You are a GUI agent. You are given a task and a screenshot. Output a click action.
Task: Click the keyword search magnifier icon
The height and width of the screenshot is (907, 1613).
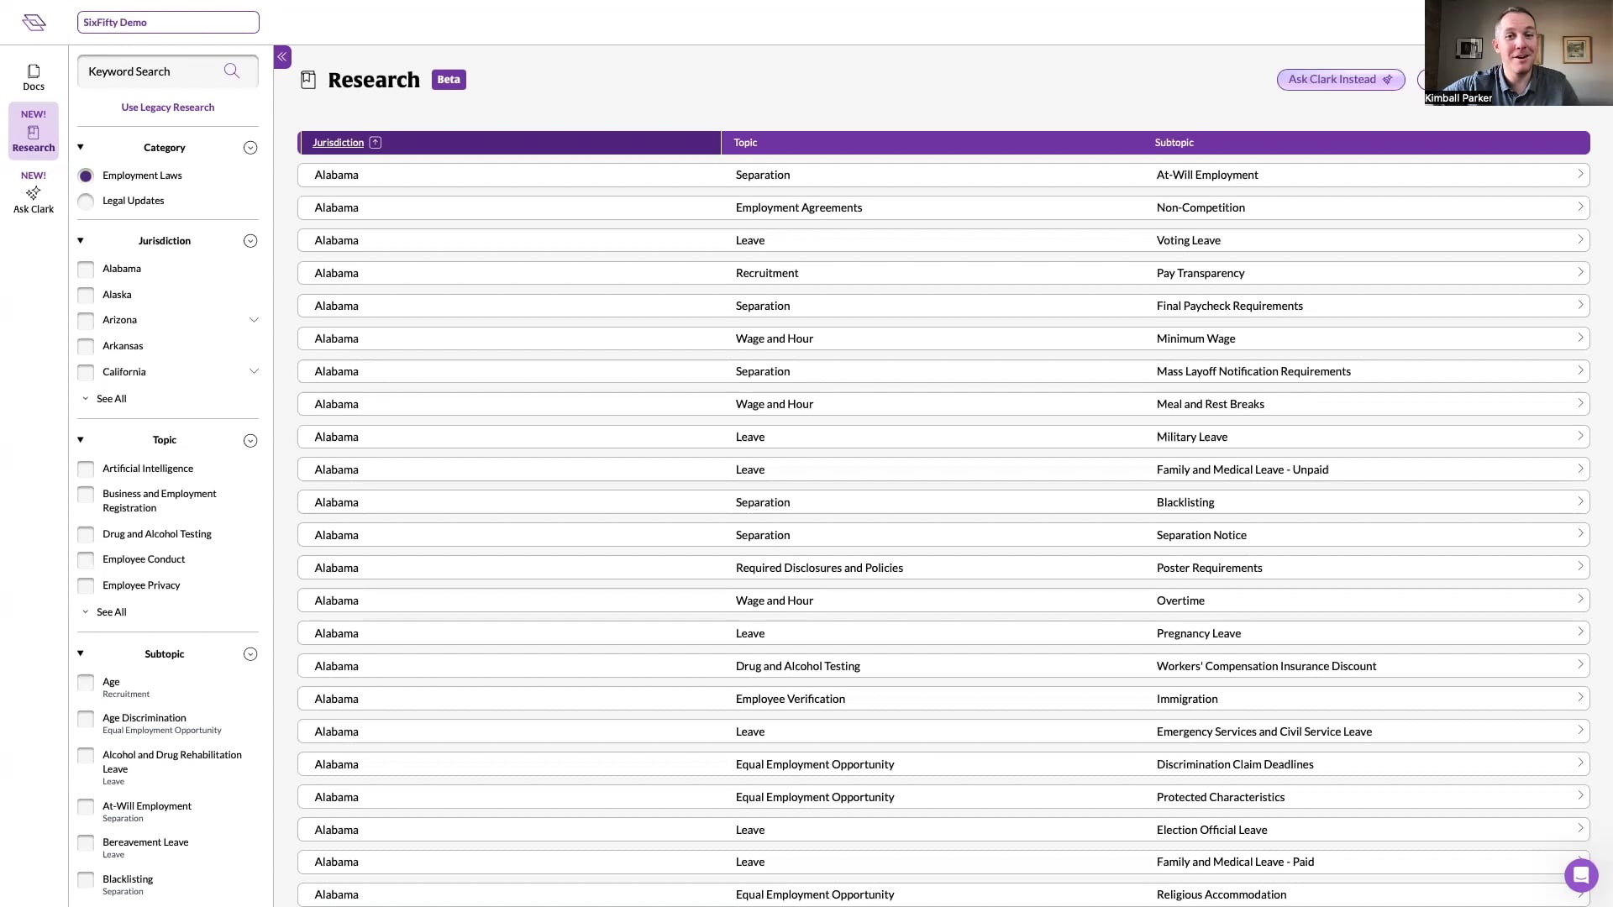[x=232, y=71]
